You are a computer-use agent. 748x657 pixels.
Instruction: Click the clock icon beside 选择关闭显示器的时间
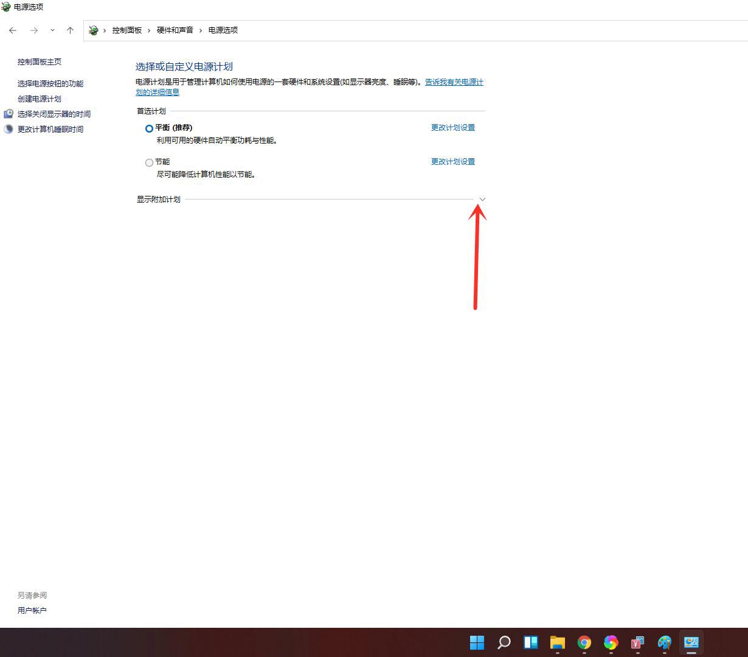point(9,114)
